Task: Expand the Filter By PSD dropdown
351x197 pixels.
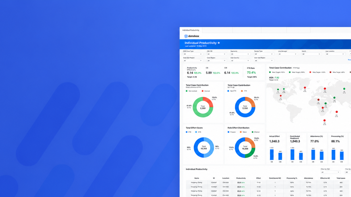Action: [331, 172]
